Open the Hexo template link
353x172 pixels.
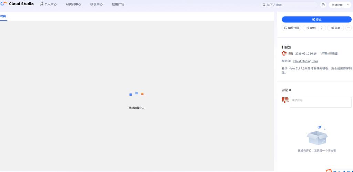tap(315, 61)
